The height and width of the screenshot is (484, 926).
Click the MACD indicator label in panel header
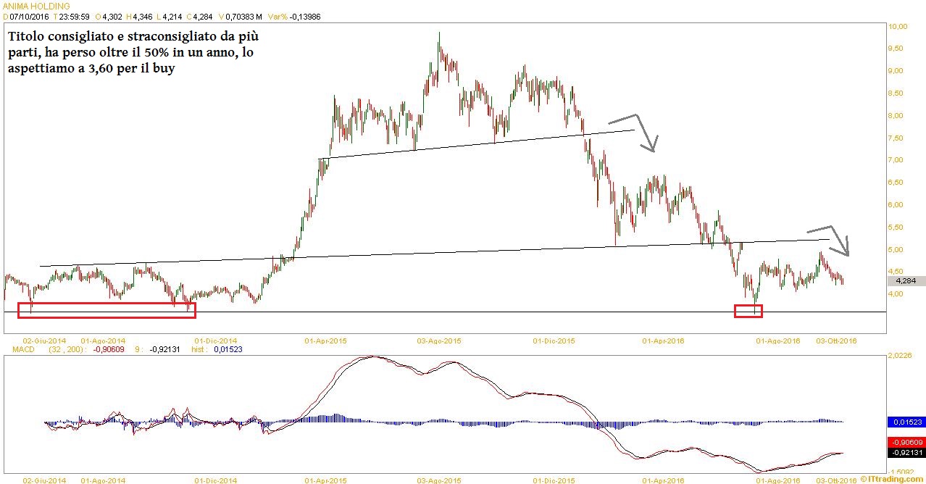(17, 349)
